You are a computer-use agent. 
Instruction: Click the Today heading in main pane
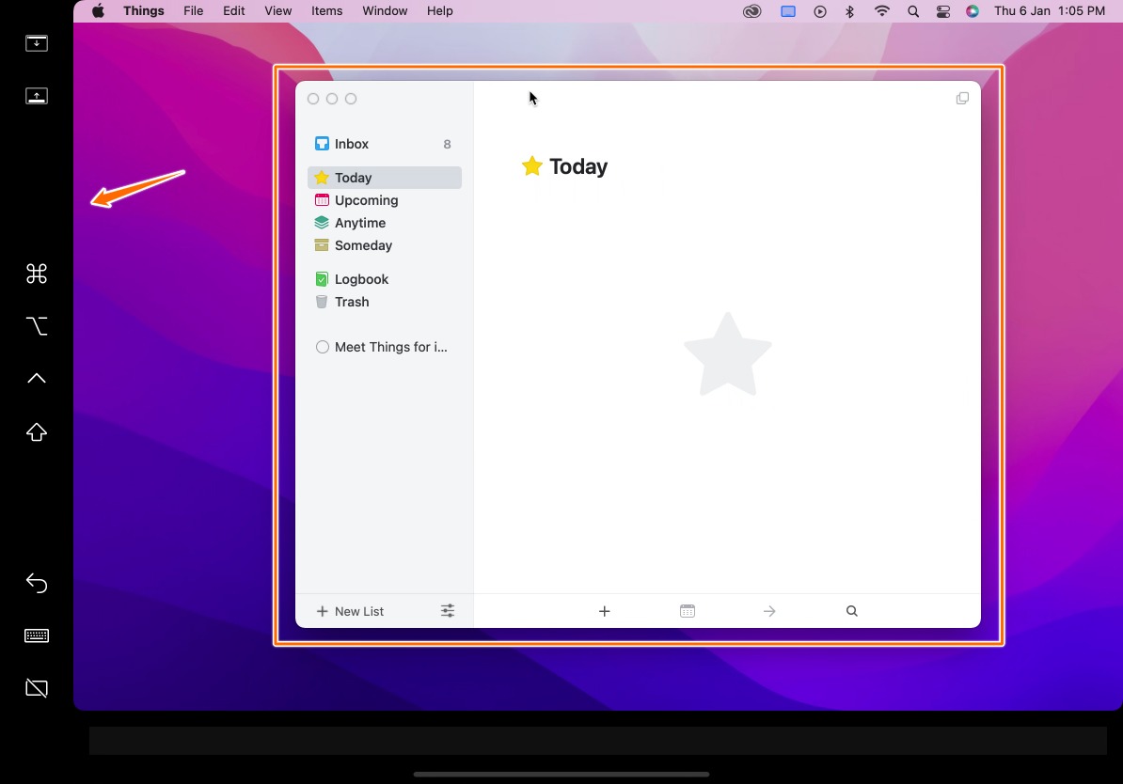(578, 166)
